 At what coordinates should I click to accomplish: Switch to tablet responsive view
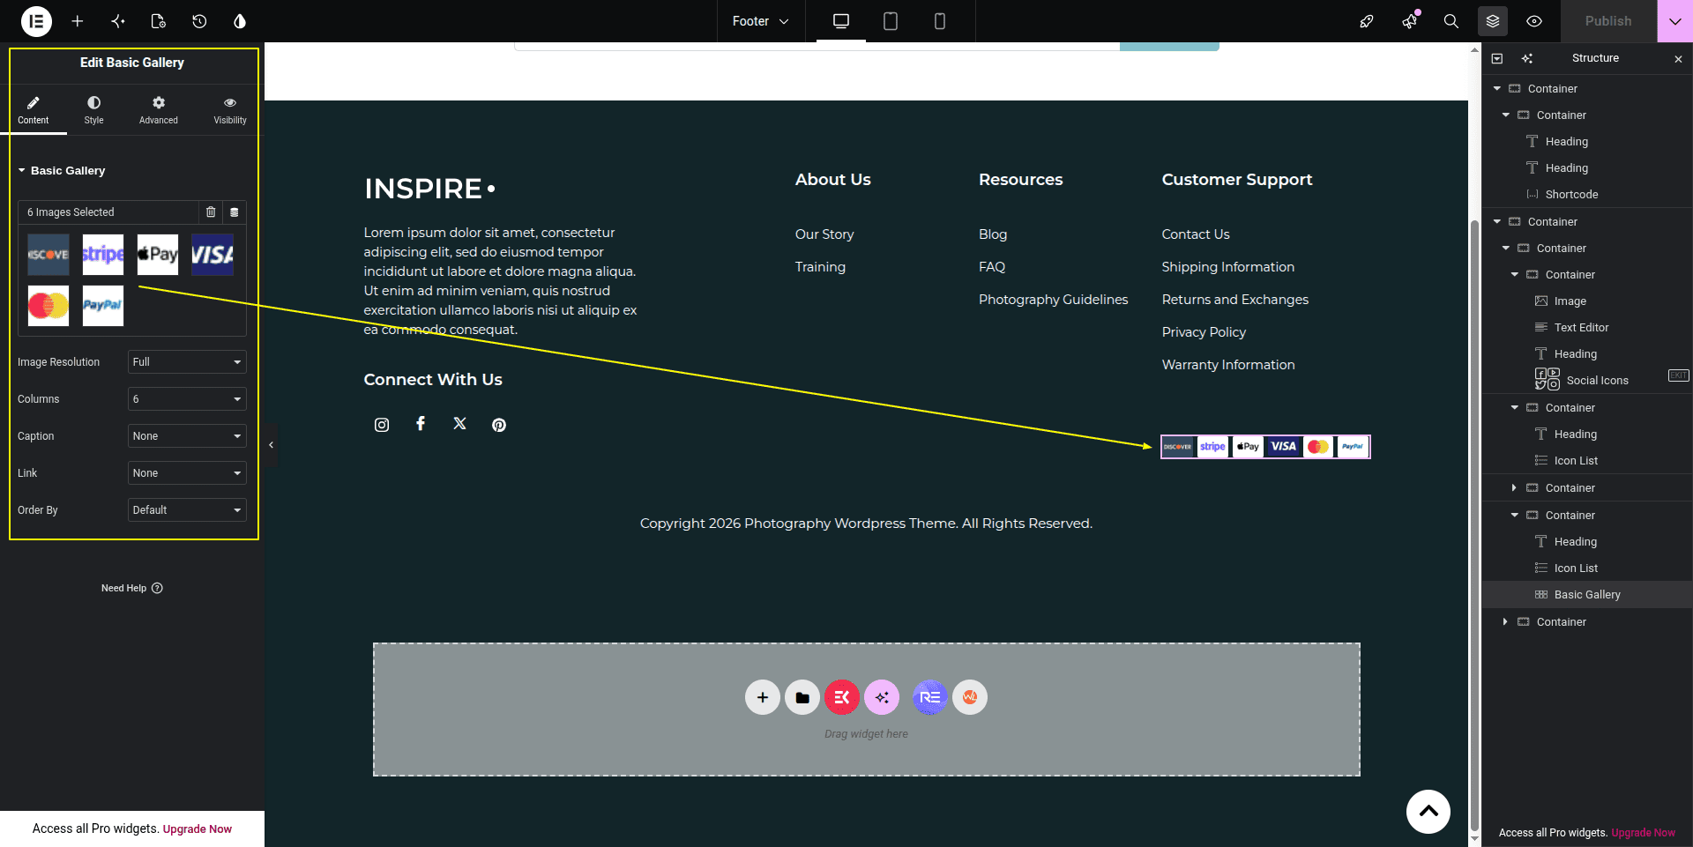pos(891,21)
